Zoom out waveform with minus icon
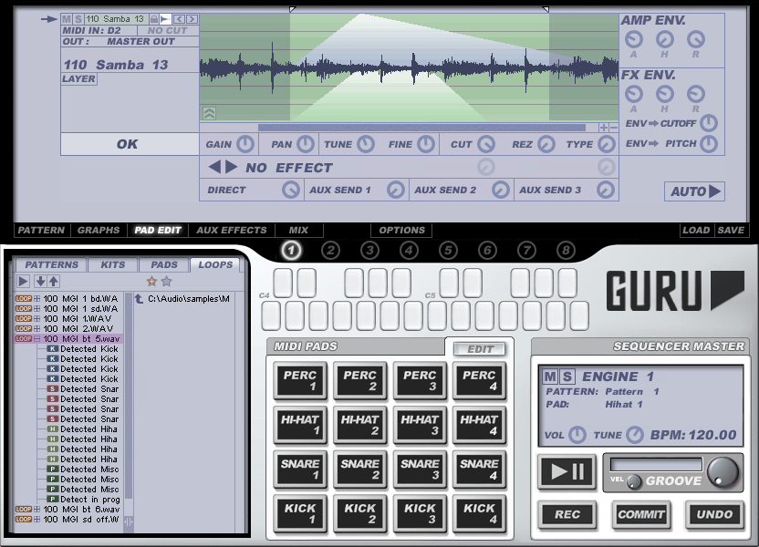The width and height of the screenshot is (759, 547). click(x=614, y=128)
